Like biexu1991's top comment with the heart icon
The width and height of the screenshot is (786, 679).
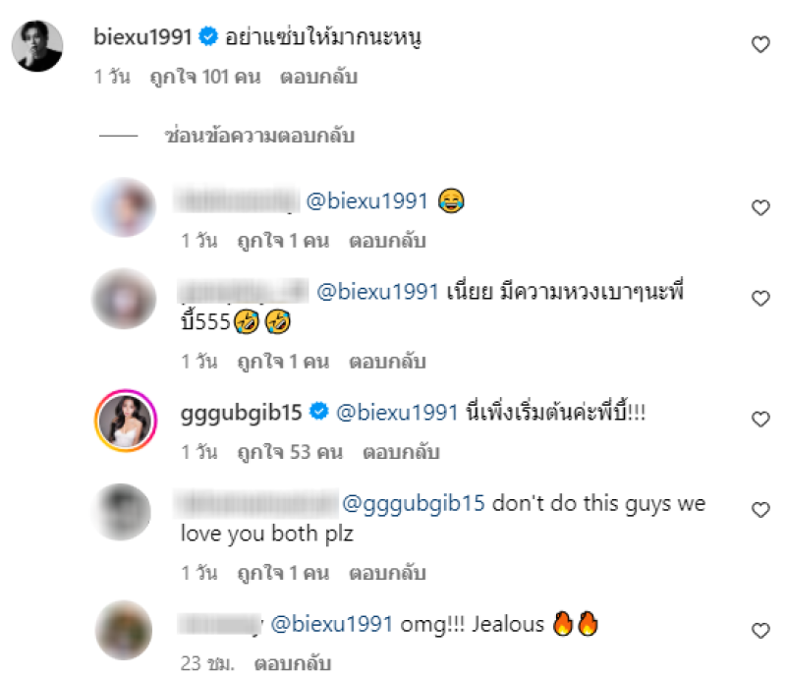(760, 44)
